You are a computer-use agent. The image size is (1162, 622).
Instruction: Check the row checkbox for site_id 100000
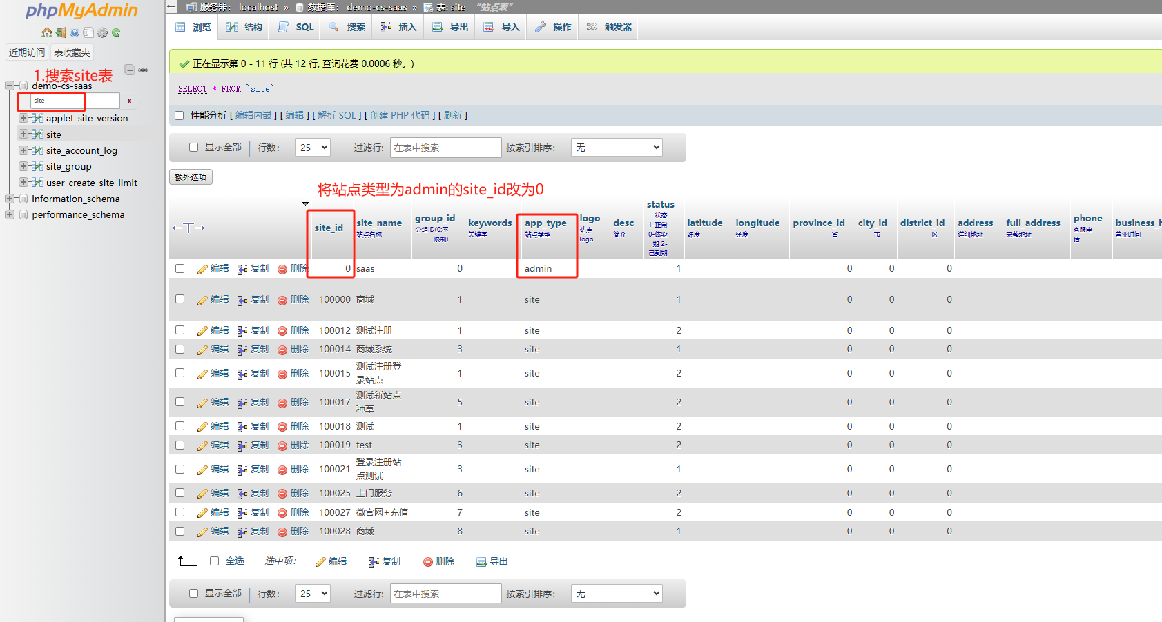coord(180,299)
